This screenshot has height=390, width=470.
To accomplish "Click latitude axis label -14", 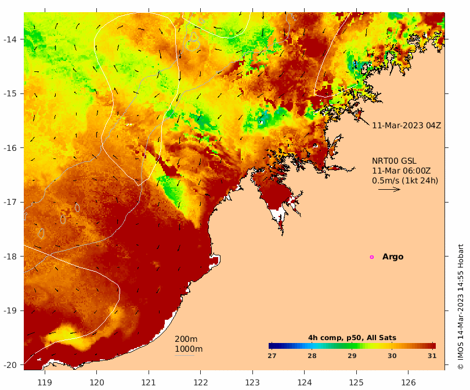I will click(x=10, y=39).
